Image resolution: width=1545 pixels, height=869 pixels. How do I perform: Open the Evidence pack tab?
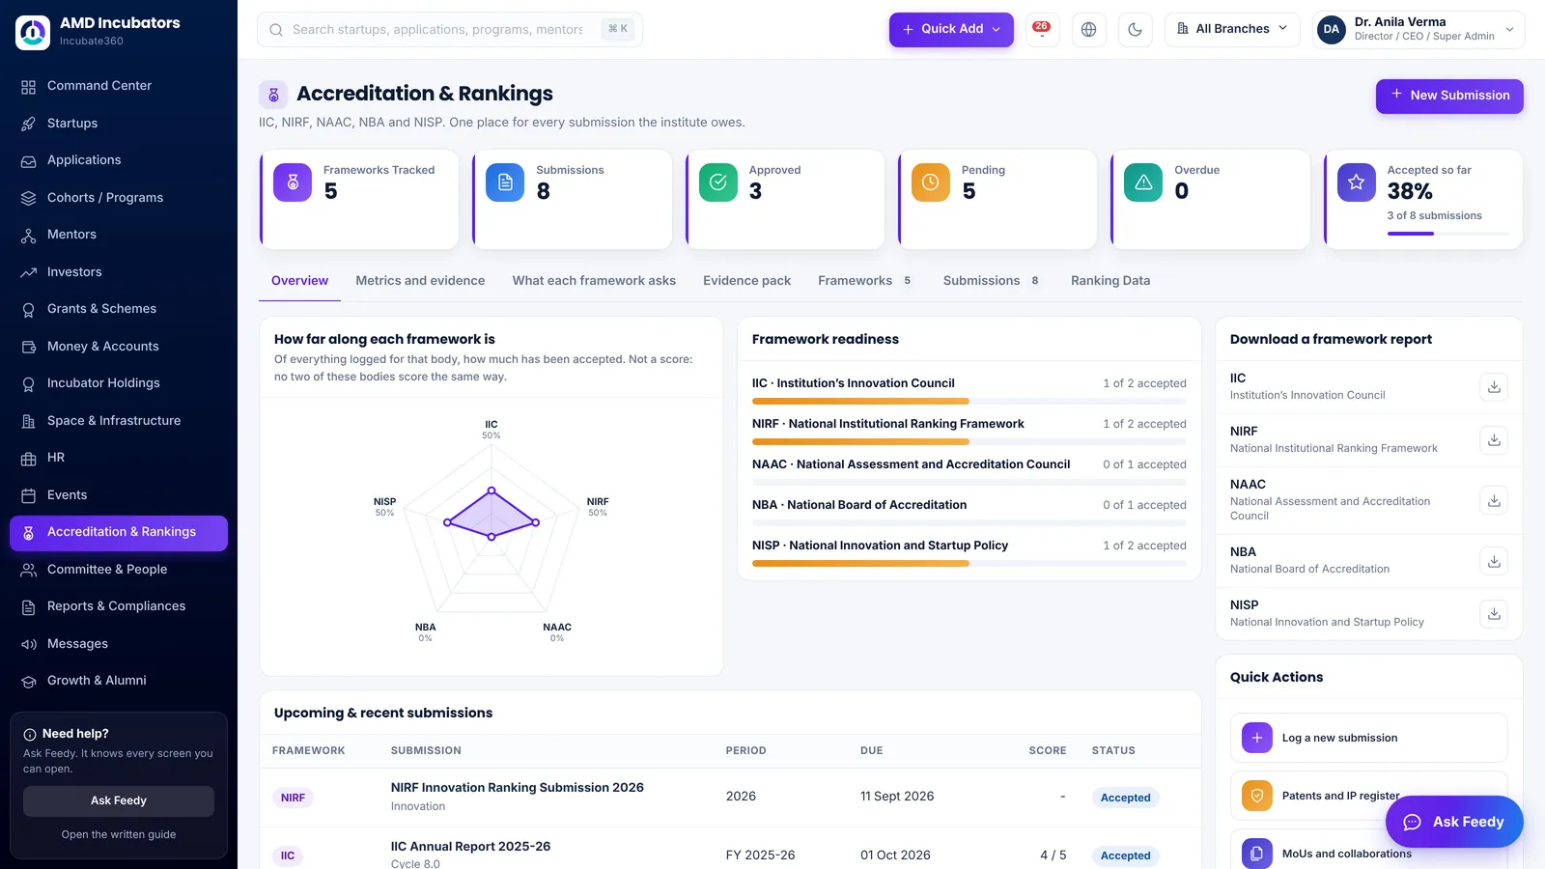[x=746, y=281]
